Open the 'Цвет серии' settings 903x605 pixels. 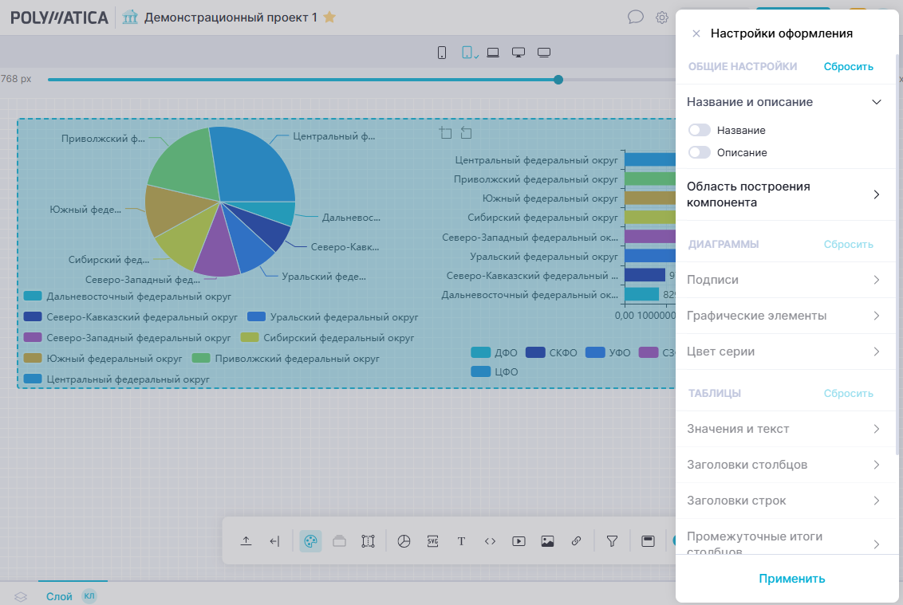coord(876,352)
